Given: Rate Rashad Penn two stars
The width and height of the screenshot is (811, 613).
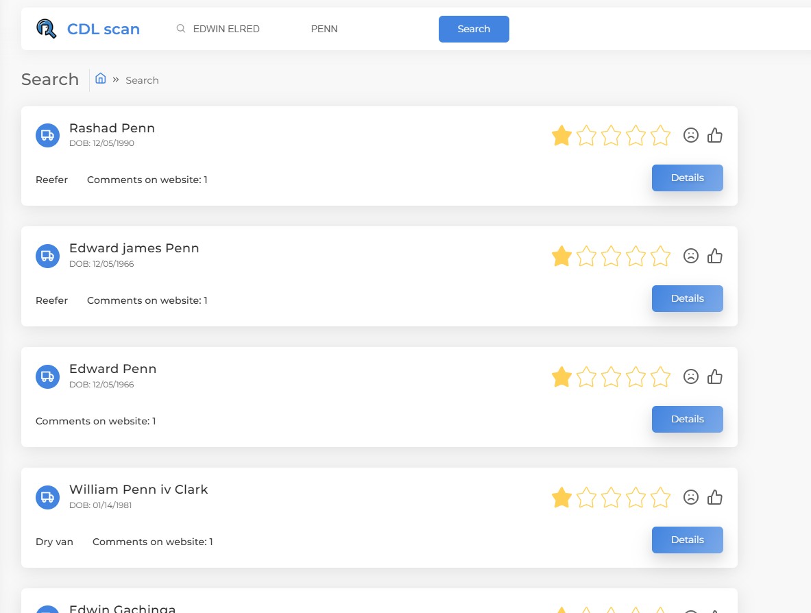Looking at the screenshot, I should [586, 136].
